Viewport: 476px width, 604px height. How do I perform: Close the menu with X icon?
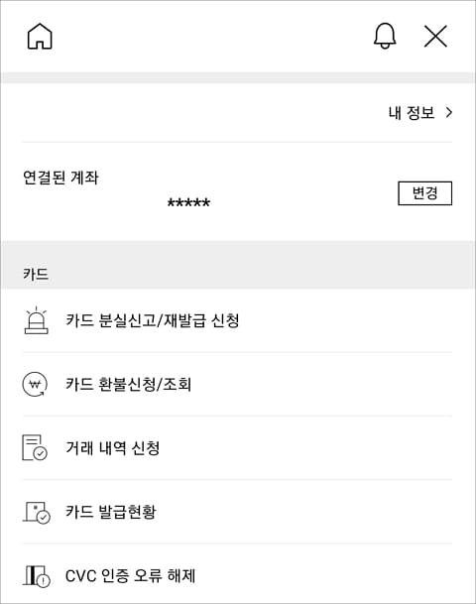click(x=435, y=37)
